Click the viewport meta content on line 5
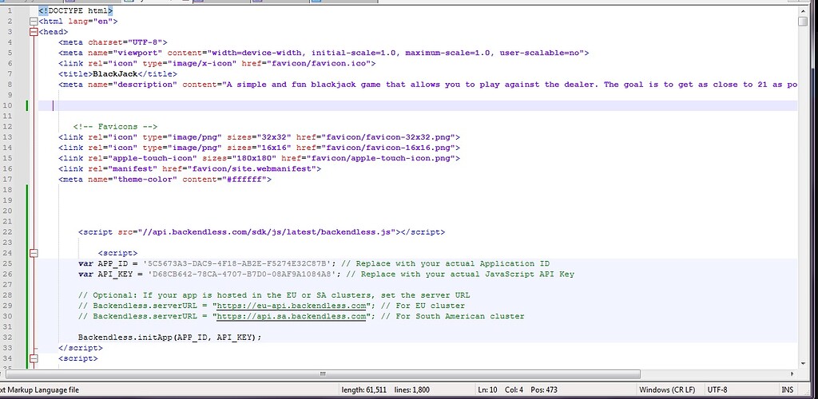The height and width of the screenshot is (399, 818). [x=395, y=53]
